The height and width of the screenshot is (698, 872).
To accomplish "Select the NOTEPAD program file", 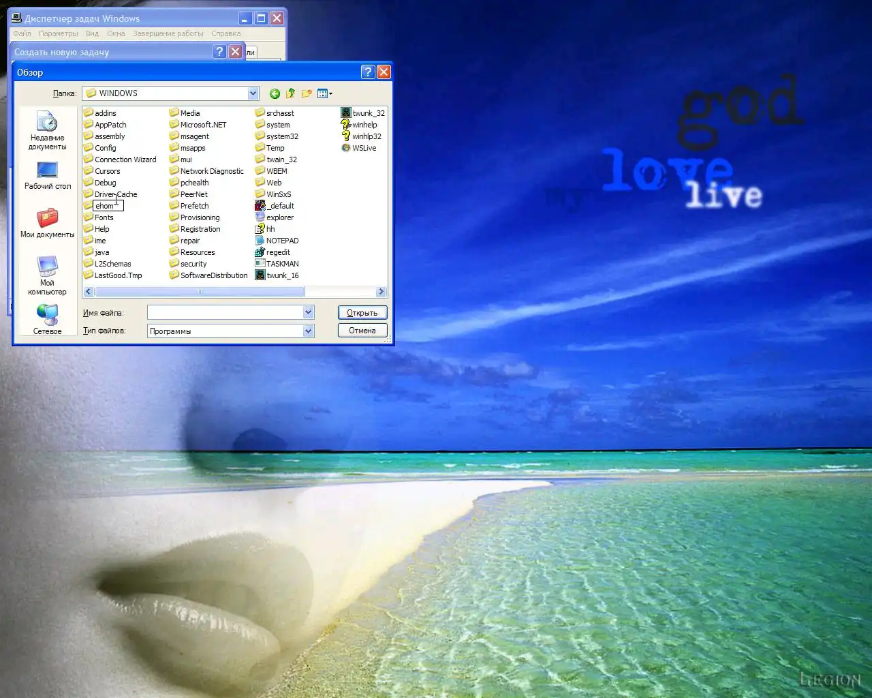I will click(277, 241).
